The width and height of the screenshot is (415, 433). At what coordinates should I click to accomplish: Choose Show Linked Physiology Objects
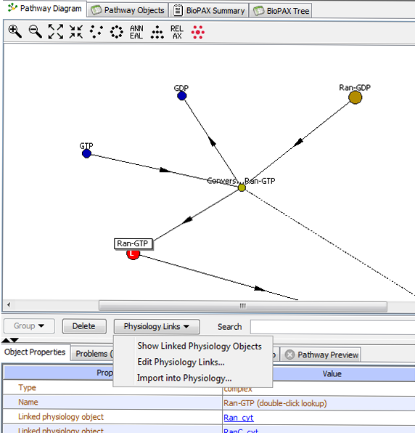(x=200, y=346)
